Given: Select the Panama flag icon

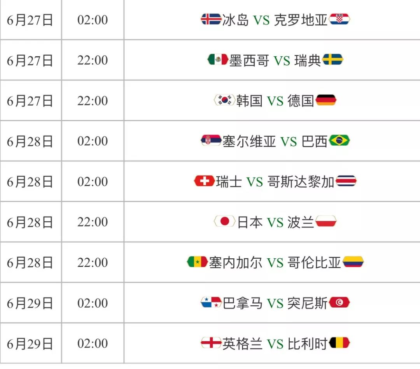Looking at the screenshot, I should (x=211, y=302).
